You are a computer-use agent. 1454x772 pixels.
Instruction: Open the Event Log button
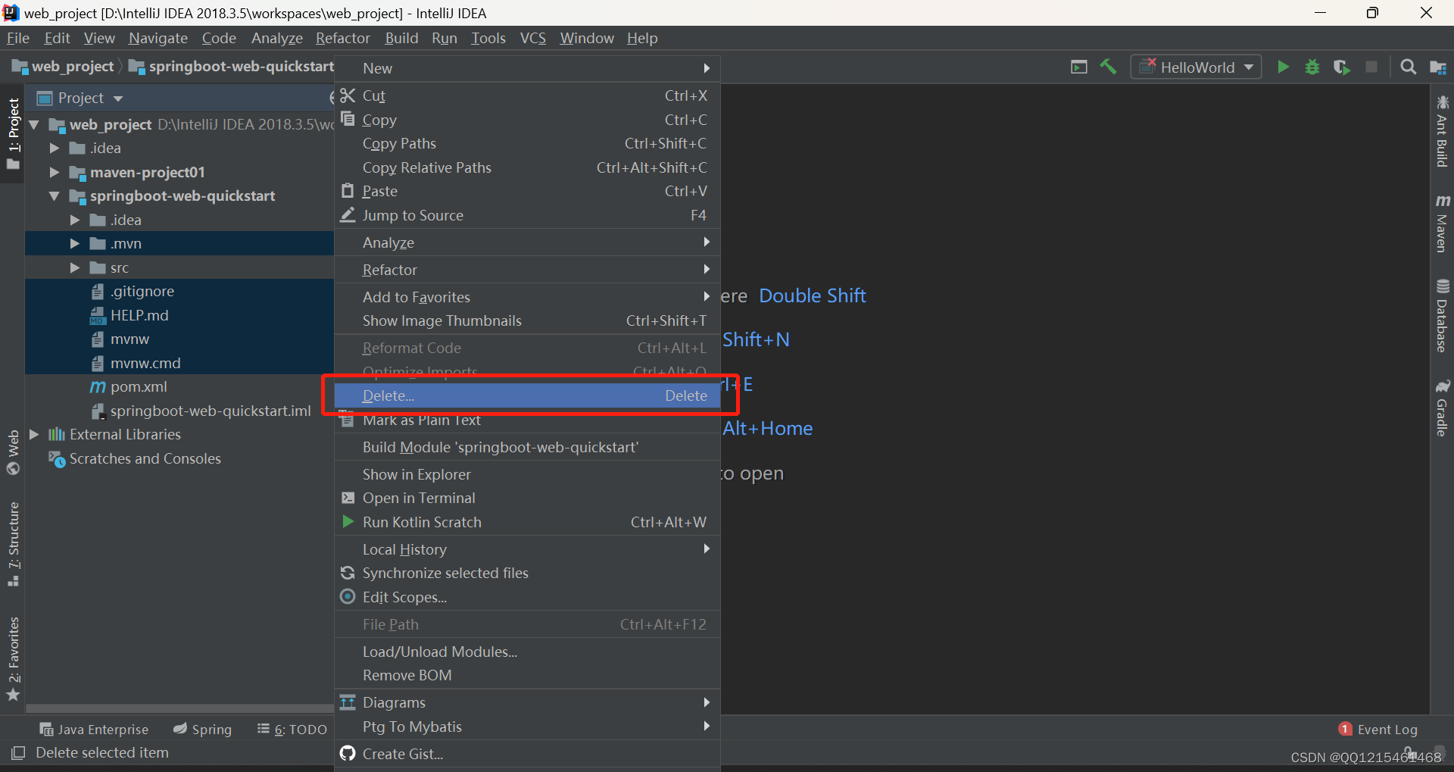coord(1378,729)
